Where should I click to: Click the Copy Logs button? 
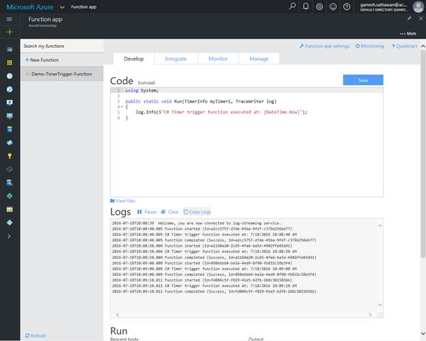[198, 212]
